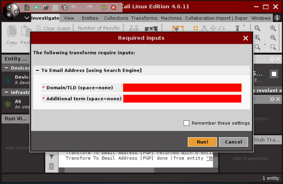The width and height of the screenshot is (283, 184).
Task: Click the Additional term red input field
Action: click(x=182, y=99)
